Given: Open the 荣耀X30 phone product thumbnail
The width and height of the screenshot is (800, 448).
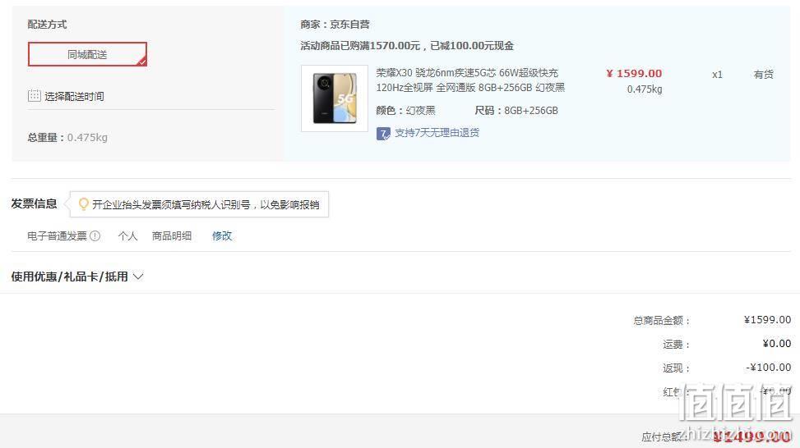Looking at the screenshot, I should point(335,98).
